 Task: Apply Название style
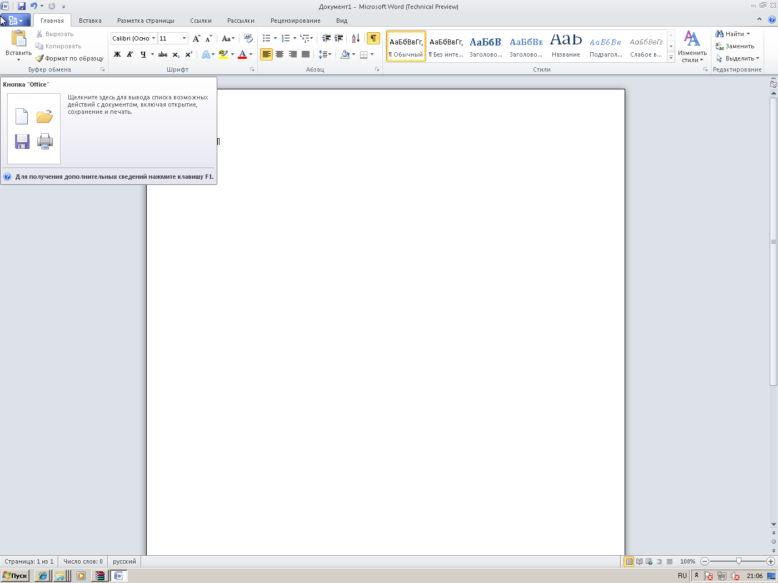[566, 46]
